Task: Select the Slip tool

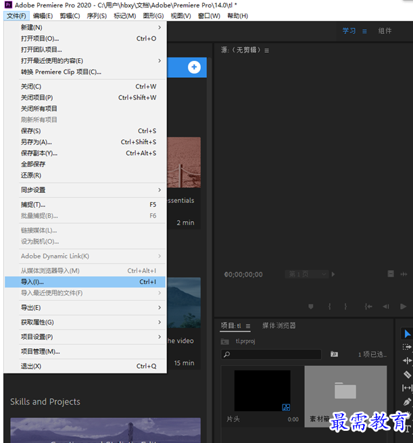Action: pos(407,388)
